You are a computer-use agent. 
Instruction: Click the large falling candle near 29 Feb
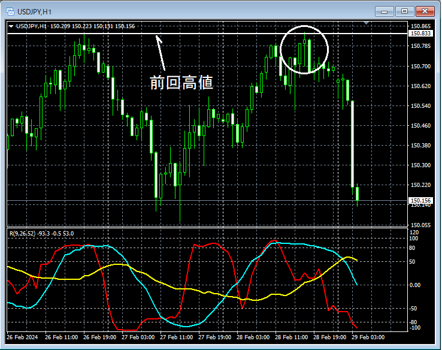(x=352, y=144)
